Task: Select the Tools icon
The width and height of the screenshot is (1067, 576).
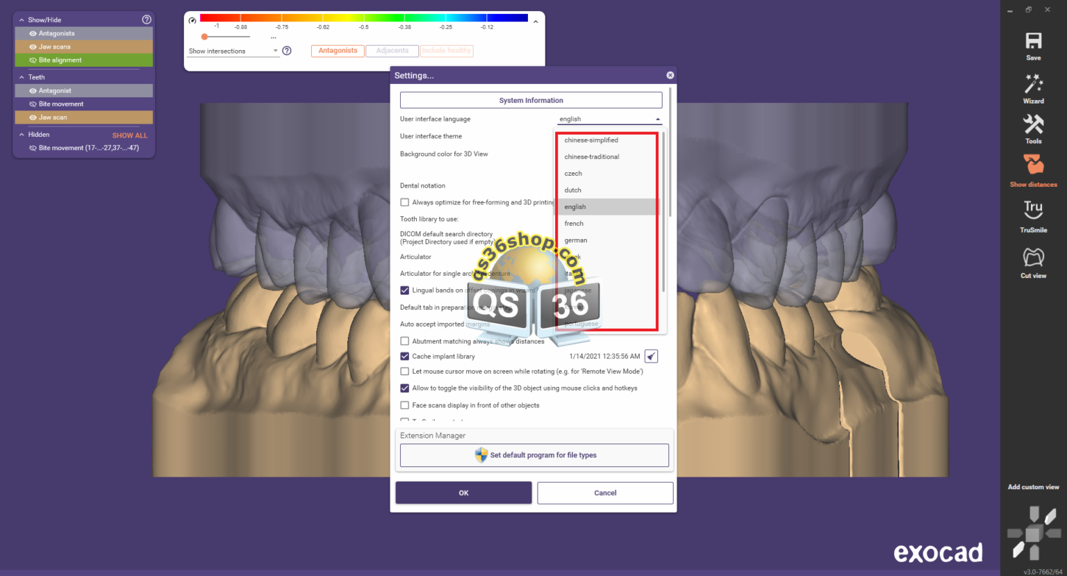Action: coord(1033,129)
